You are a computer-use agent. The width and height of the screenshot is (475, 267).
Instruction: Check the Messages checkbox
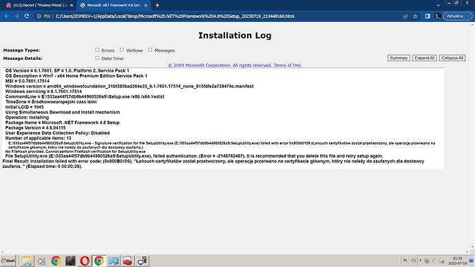[x=150, y=50]
